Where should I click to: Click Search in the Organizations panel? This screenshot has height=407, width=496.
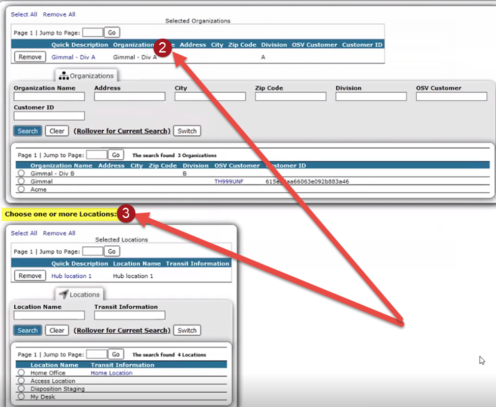pos(27,131)
